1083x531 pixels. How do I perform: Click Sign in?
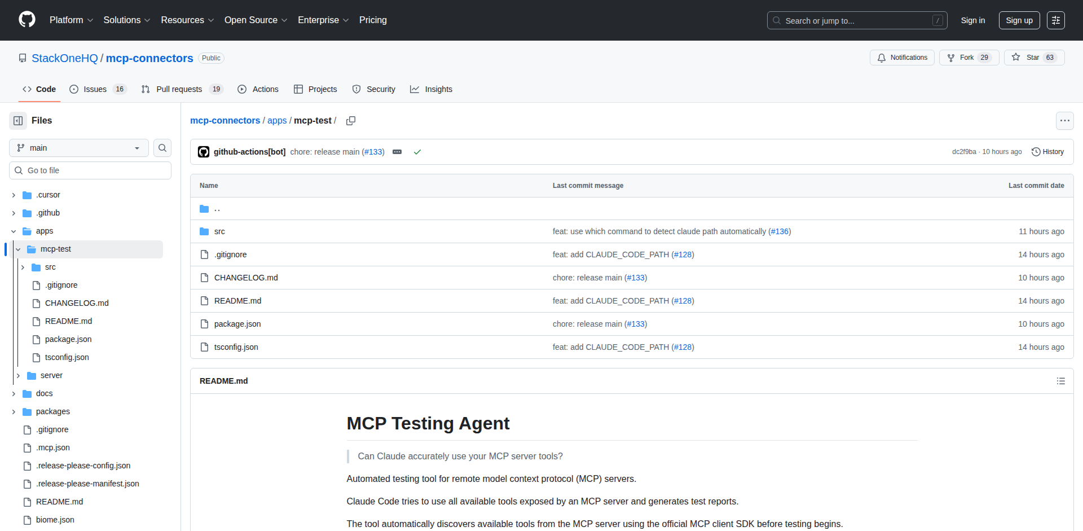click(973, 20)
